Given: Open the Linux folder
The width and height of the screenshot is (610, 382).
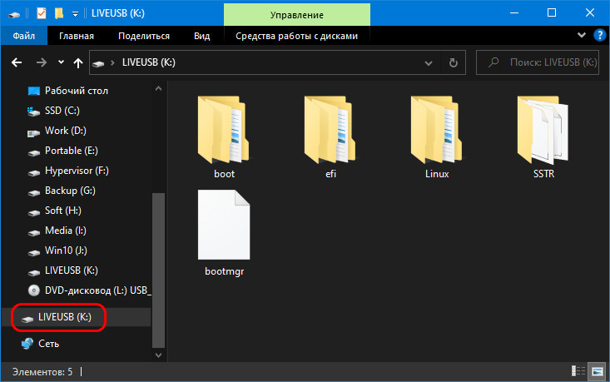Looking at the screenshot, I should (437, 136).
